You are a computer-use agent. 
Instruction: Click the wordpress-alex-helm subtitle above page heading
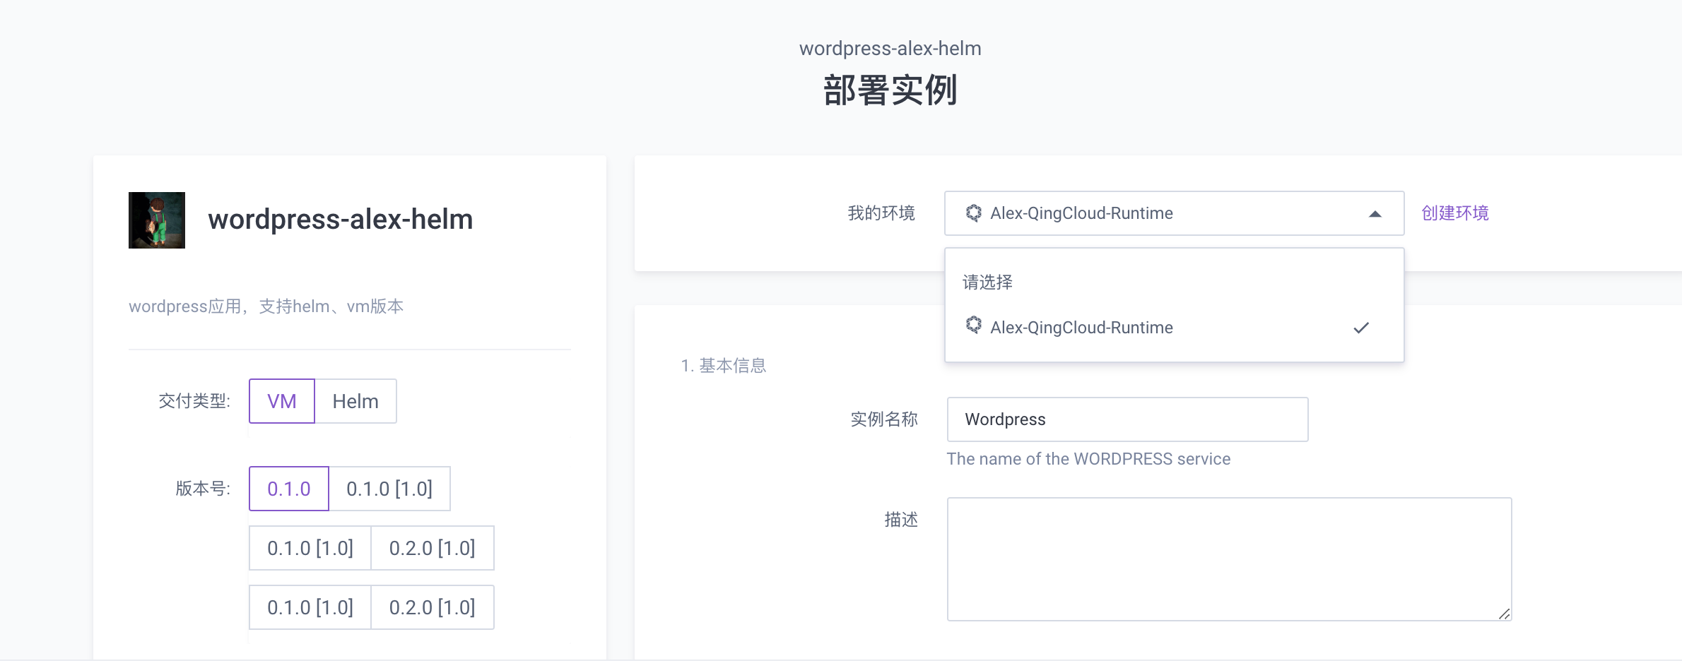890,49
